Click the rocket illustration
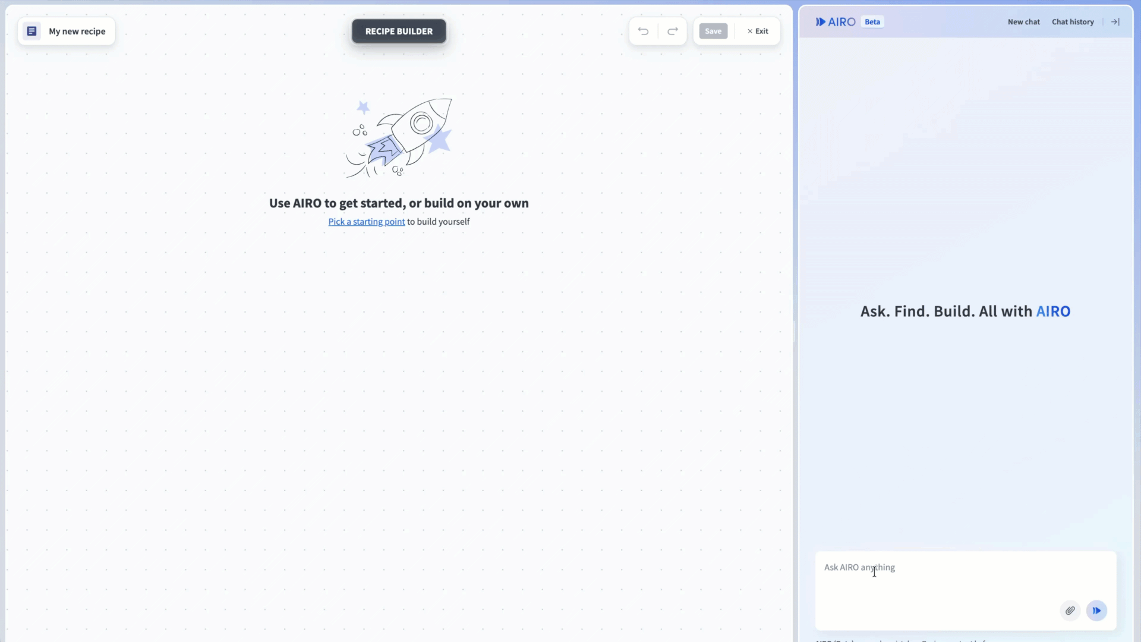 tap(399, 138)
